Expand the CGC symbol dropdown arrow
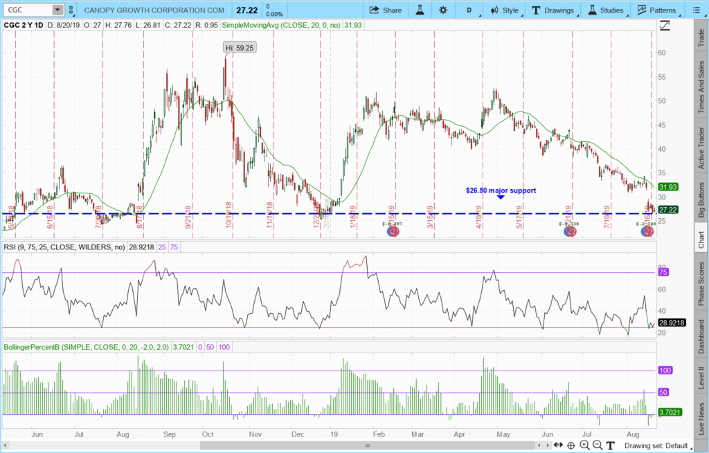Image resolution: width=709 pixels, height=453 pixels. click(x=57, y=10)
